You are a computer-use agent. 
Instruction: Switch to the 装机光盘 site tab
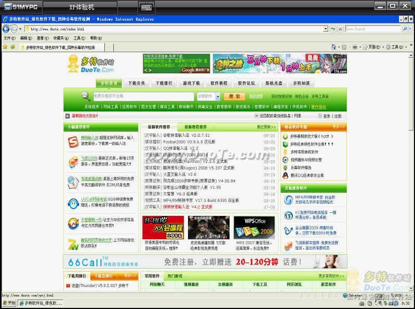click(274, 83)
